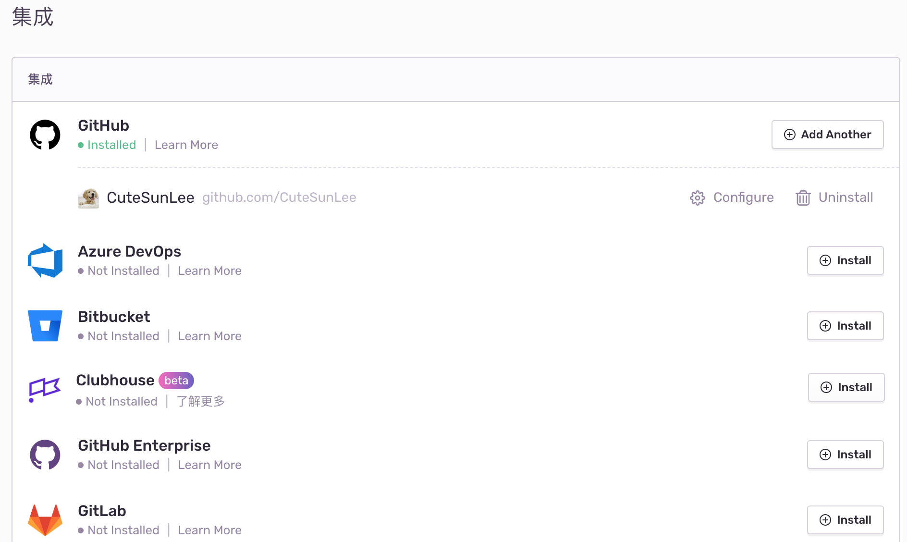
Task: Click the Azure DevOps integration title
Action: pyautogui.click(x=129, y=251)
